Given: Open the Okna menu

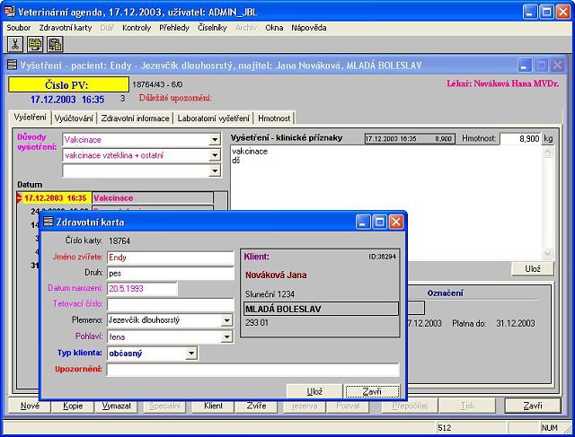Looking at the screenshot, I should (x=274, y=28).
